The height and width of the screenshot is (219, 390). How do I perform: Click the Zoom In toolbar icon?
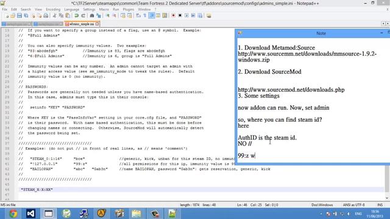[x=107, y=16]
